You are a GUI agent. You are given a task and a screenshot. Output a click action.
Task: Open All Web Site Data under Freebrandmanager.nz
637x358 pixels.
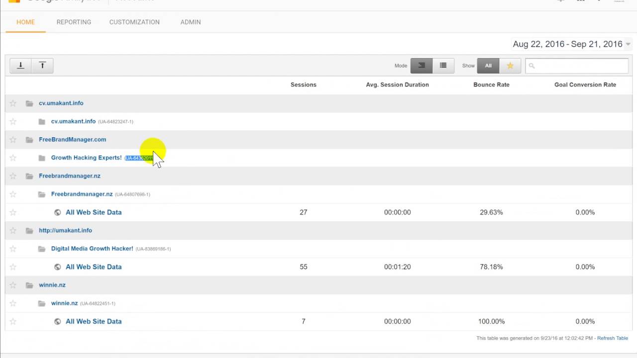click(94, 212)
